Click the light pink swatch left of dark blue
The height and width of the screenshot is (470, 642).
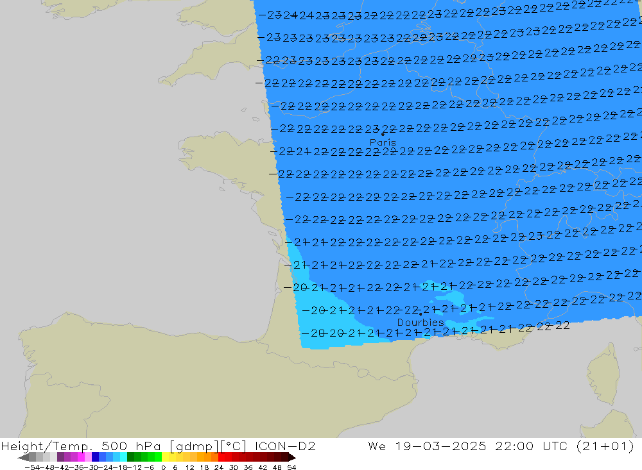[88, 457]
